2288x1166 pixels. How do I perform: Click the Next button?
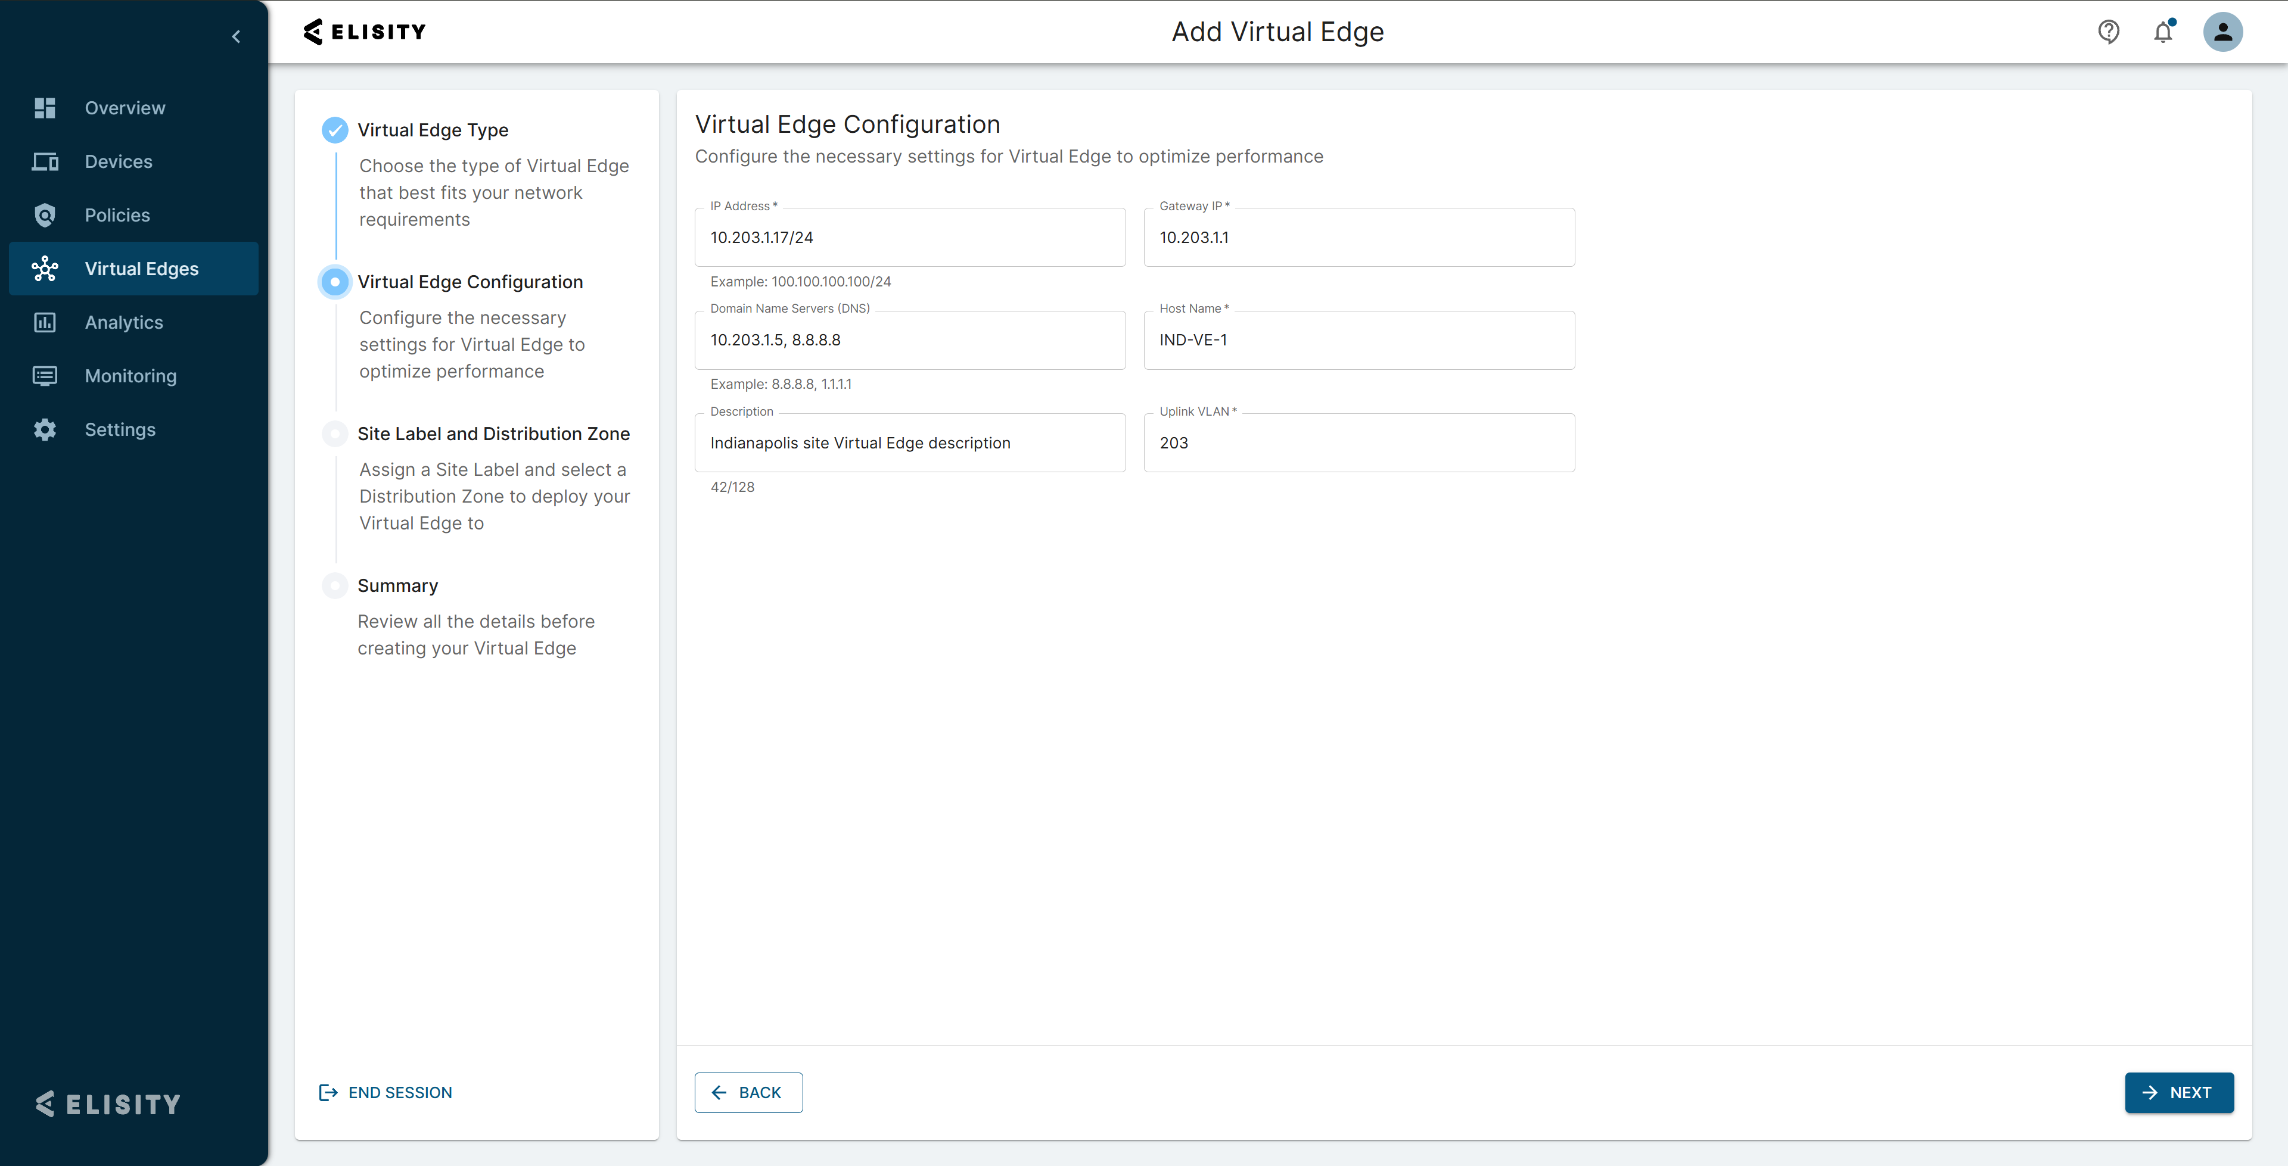(x=2179, y=1092)
